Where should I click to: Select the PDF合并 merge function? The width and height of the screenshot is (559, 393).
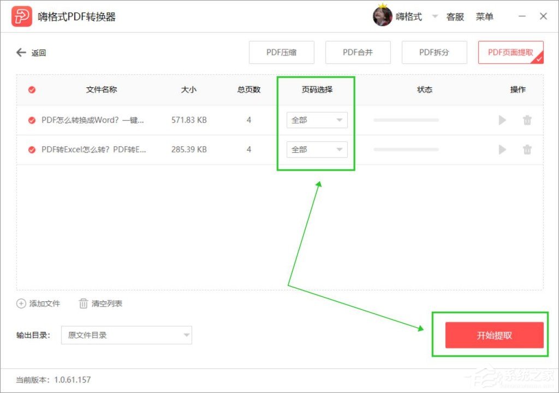(358, 52)
